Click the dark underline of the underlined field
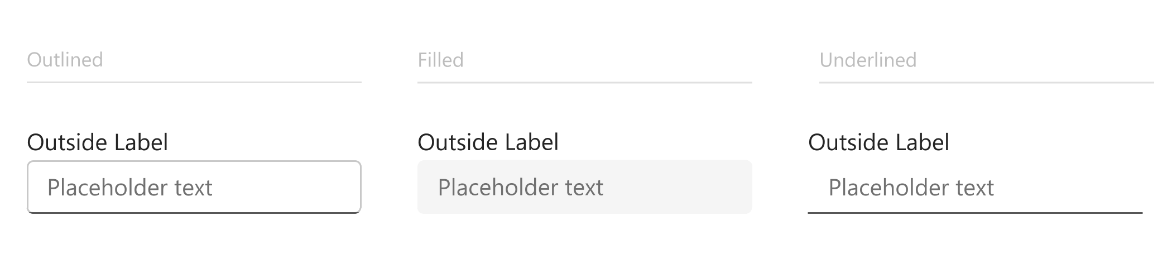1172x268 pixels. coord(976,213)
